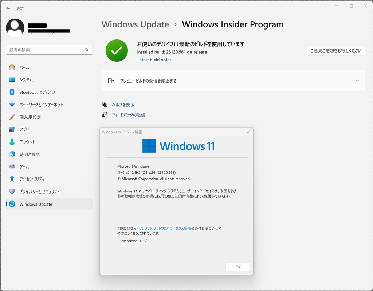Click ご意見ご感想をお寄せください button
This screenshot has width=373, height=291.
click(x=335, y=50)
